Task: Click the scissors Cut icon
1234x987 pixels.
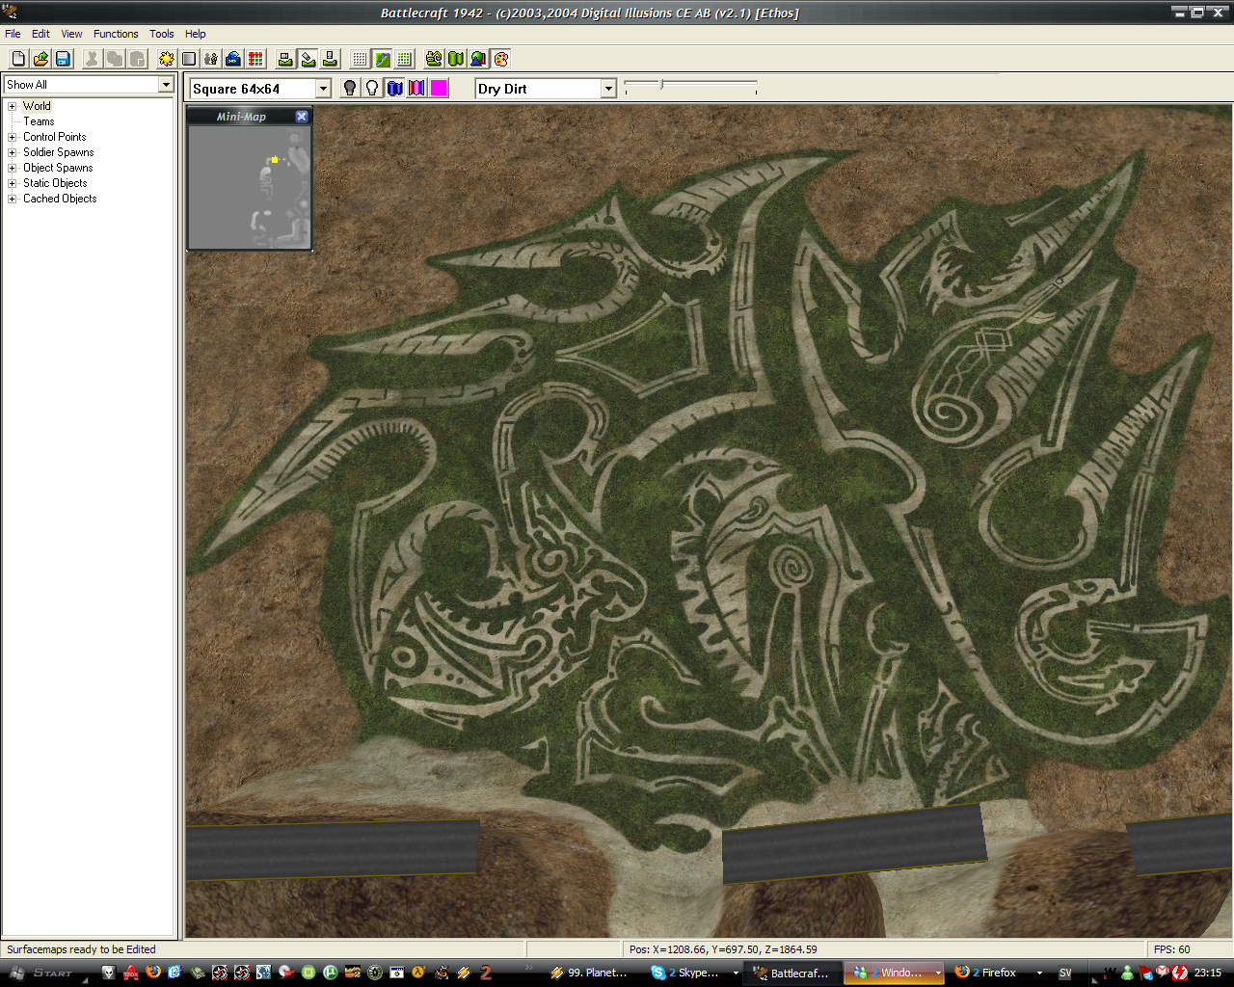Action: pyautogui.click(x=92, y=59)
